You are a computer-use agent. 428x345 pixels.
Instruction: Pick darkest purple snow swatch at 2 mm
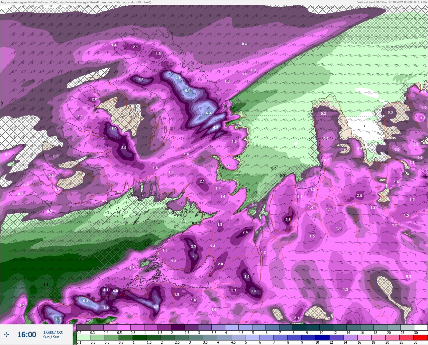click(178, 327)
